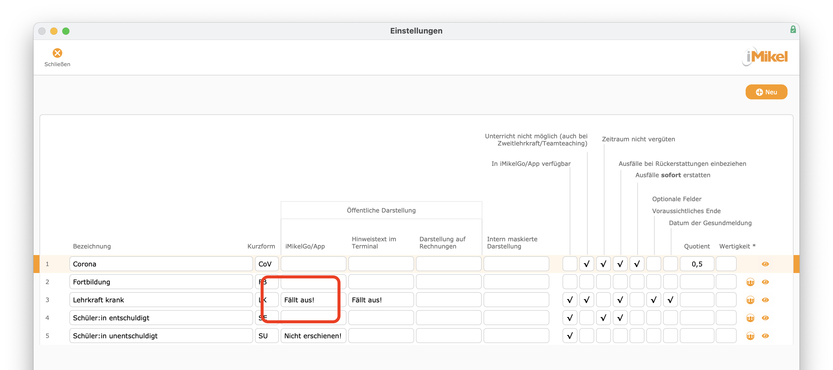The height and width of the screenshot is (370, 833).
Task: Open group icon for Schüler:in unentschuldigt
Action: [x=750, y=336]
